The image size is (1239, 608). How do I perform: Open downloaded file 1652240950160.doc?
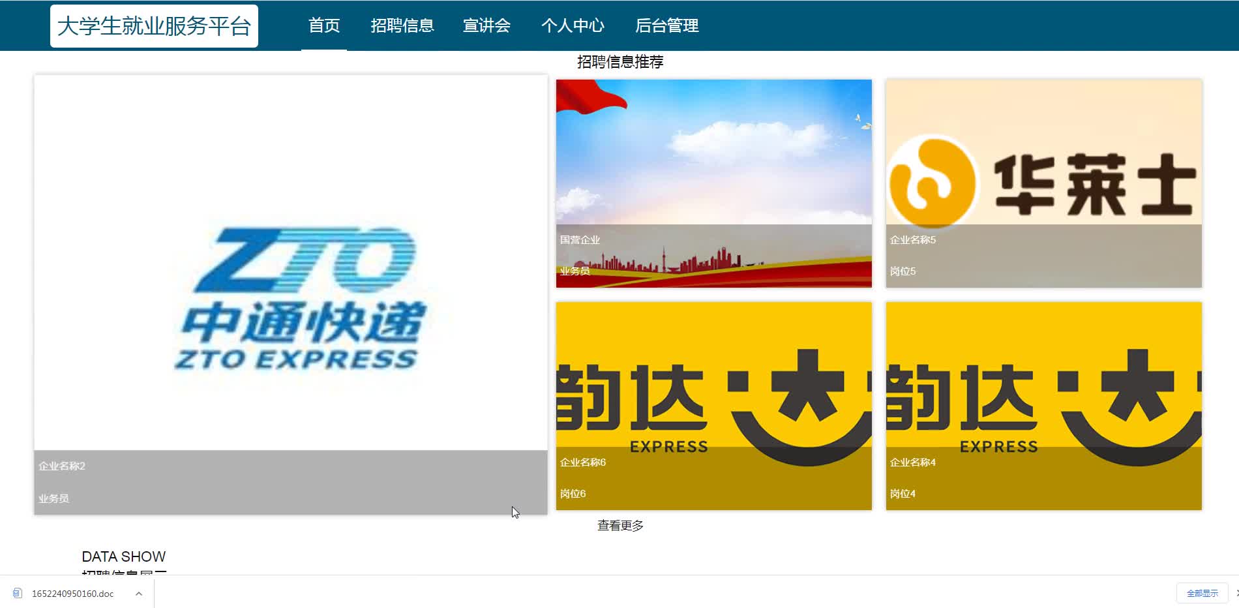[x=72, y=594]
